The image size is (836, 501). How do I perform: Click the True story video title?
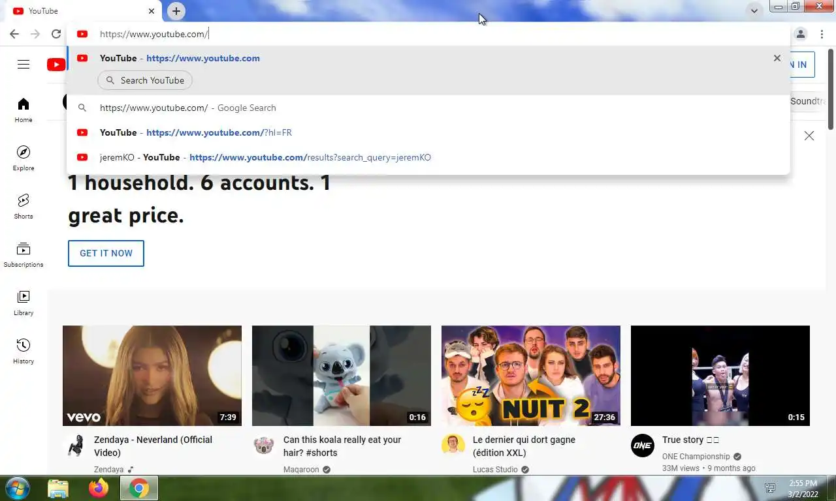[x=690, y=440]
